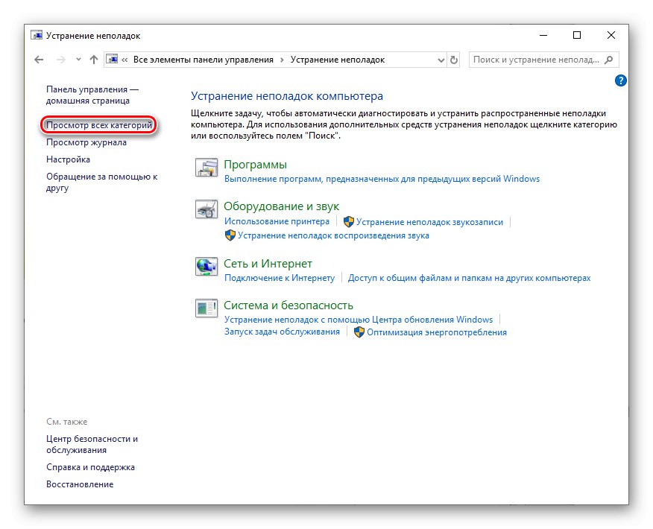Launch Запуск задач обслуживания

pyautogui.click(x=282, y=332)
